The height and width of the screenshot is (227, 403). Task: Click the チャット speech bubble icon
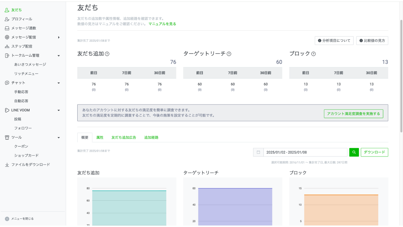coord(7,83)
